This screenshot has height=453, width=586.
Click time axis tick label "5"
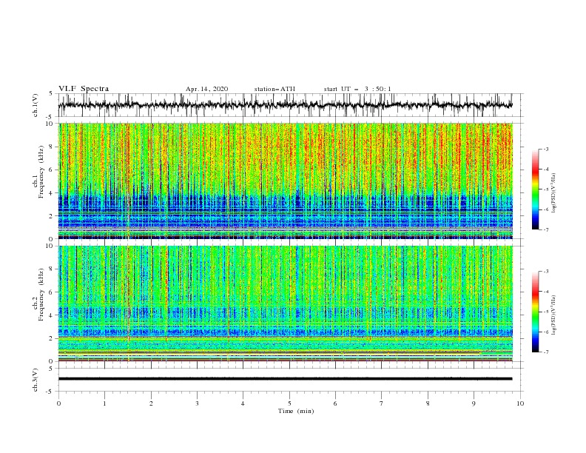(x=289, y=403)
